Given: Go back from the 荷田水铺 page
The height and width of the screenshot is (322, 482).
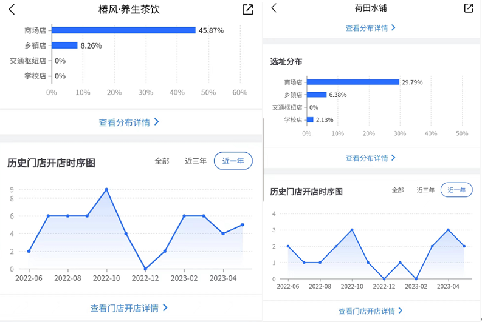Looking at the screenshot, I should [x=274, y=8].
